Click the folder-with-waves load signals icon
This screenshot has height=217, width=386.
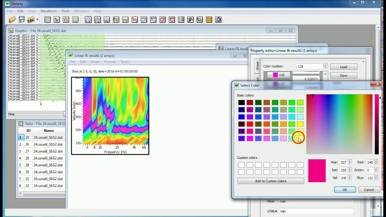pos(31,20)
